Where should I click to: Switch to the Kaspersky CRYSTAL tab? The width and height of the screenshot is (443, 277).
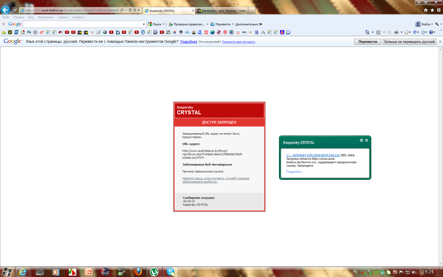pos(169,11)
